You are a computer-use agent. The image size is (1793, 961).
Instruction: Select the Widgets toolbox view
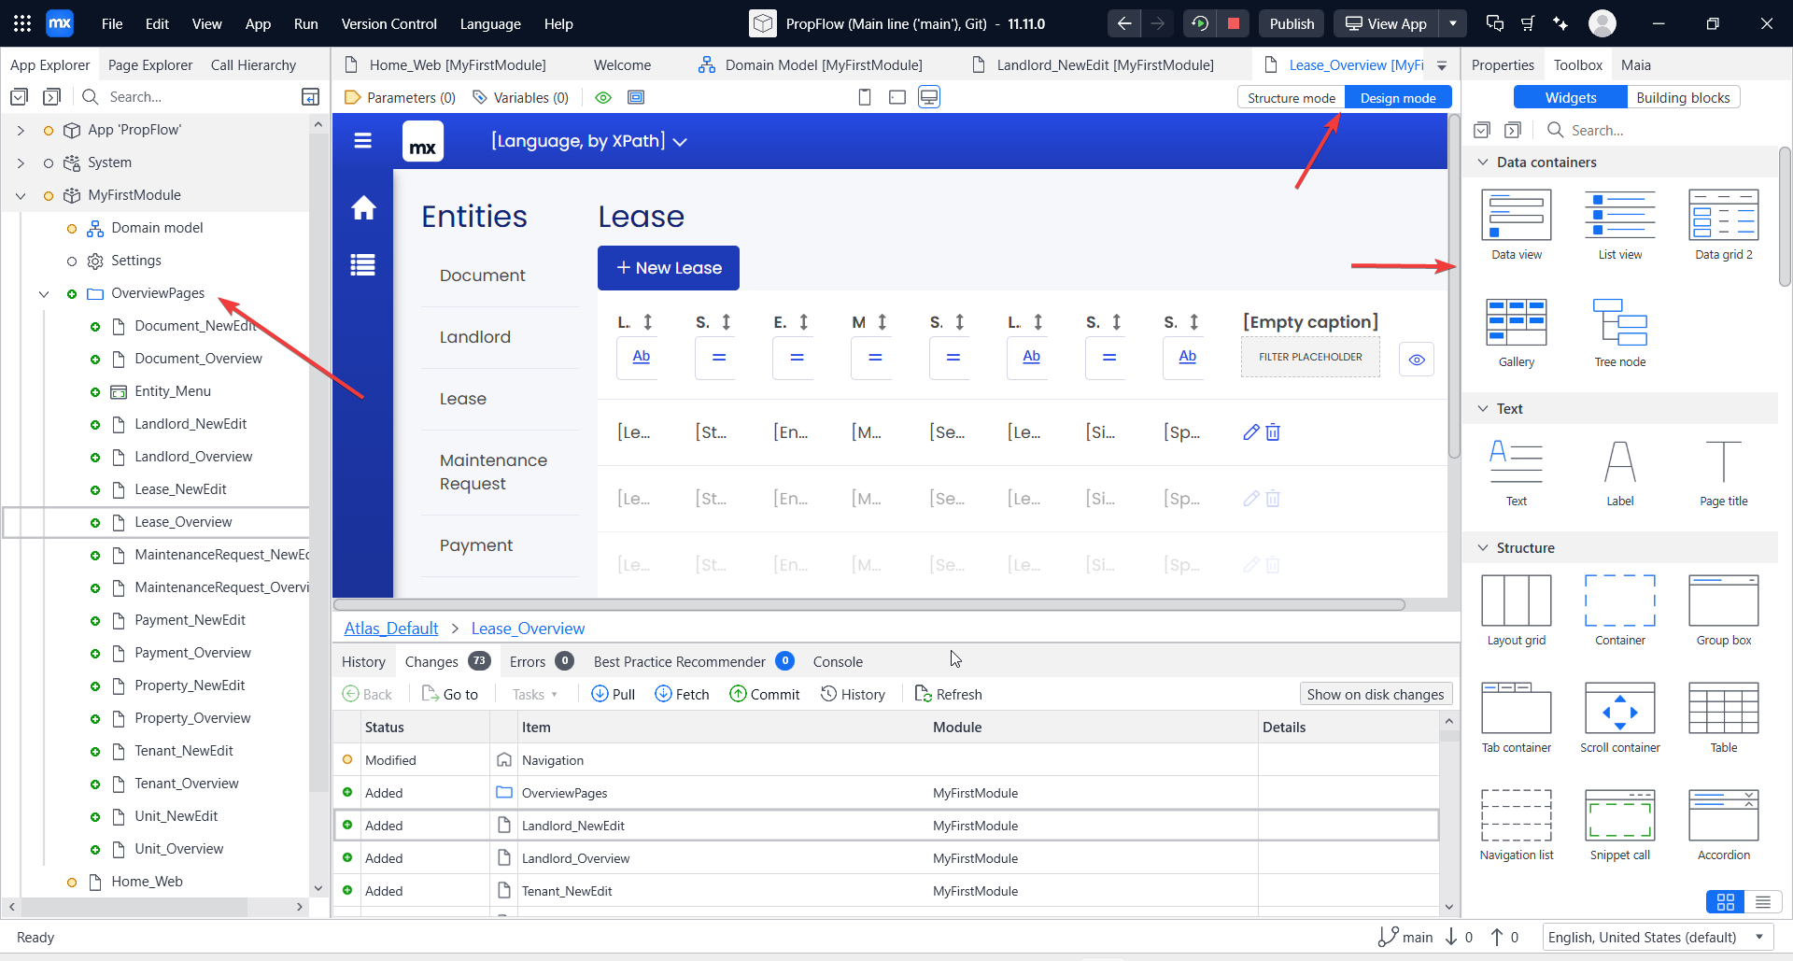(x=1571, y=98)
